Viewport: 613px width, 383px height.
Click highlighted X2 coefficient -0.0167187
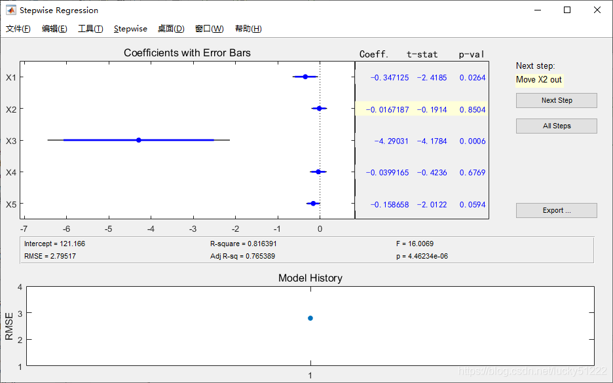(x=387, y=110)
